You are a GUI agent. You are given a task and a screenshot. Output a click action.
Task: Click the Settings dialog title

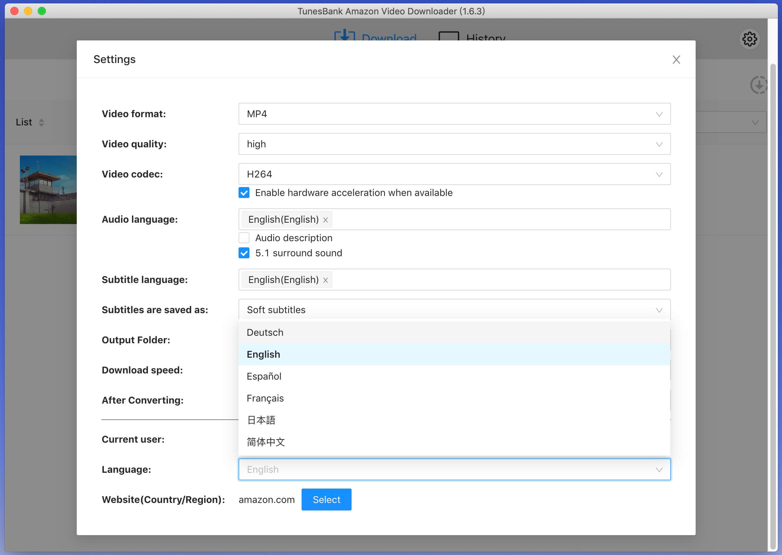pos(114,59)
